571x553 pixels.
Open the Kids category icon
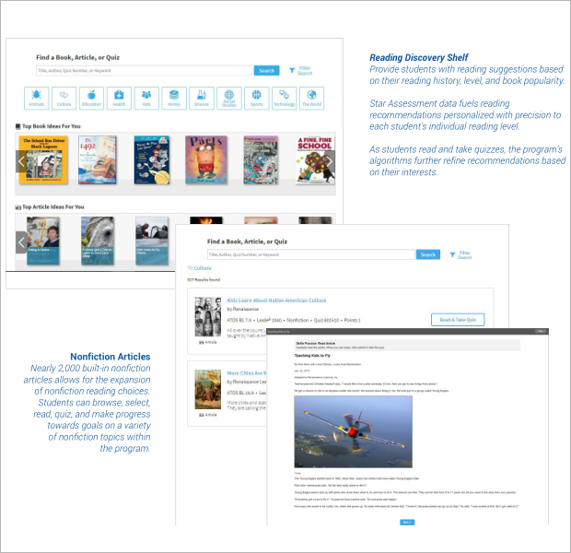coord(146,98)
